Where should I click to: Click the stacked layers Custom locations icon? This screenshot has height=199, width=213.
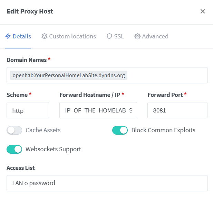tap(44, 36)
